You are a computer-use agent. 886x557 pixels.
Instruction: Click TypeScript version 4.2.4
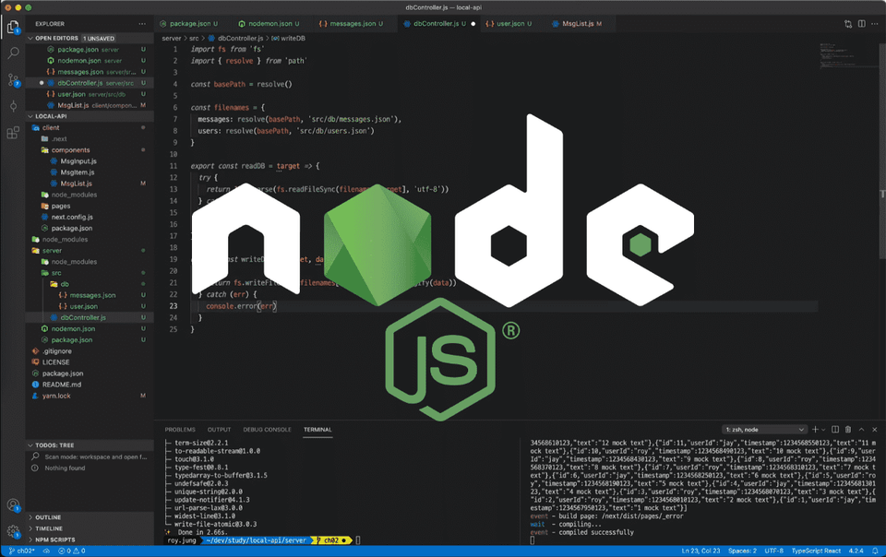pos(856,551)
